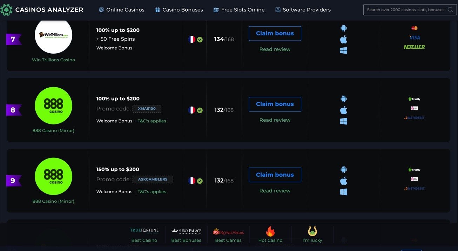
Task: Click the Apple icon in row 8
Action: pyautogui.click(x=344, y=110)
